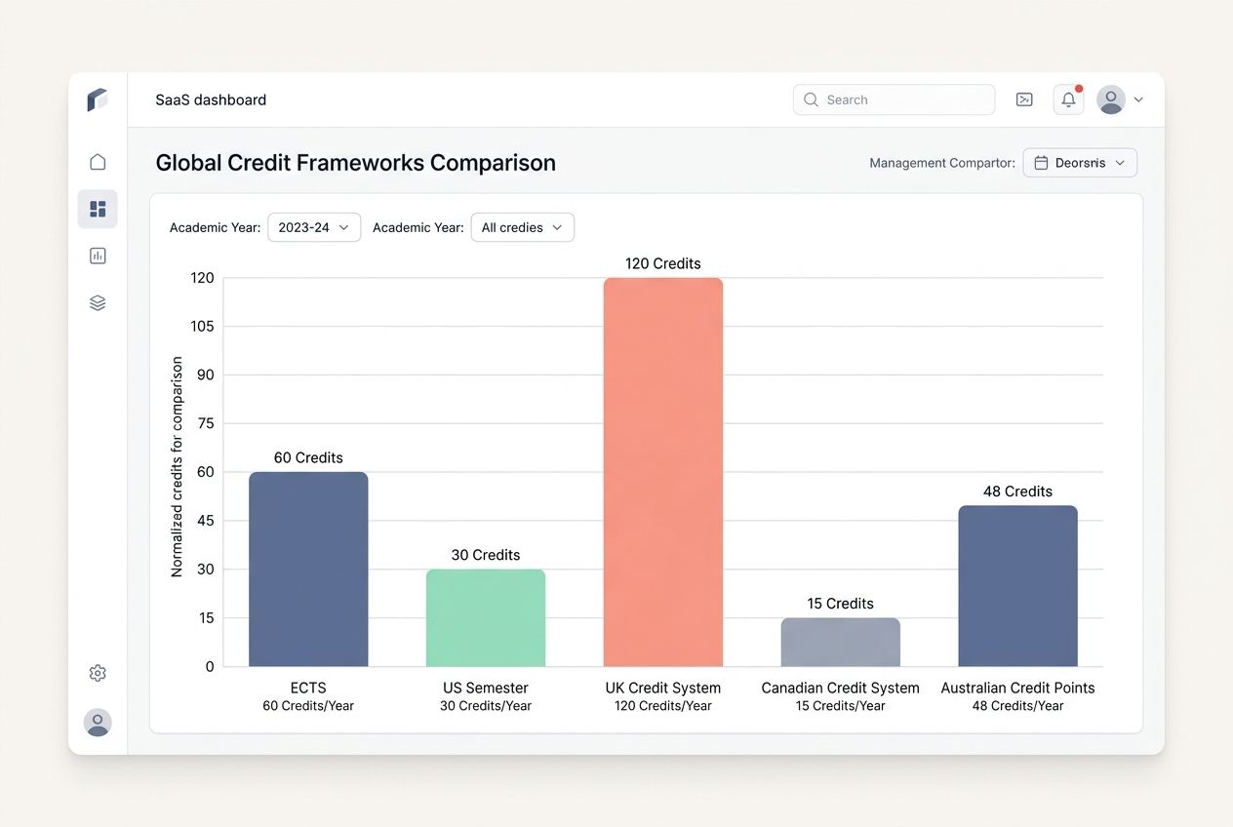
Task: Expand the user account chevron menu
Action: (1137, 99)
